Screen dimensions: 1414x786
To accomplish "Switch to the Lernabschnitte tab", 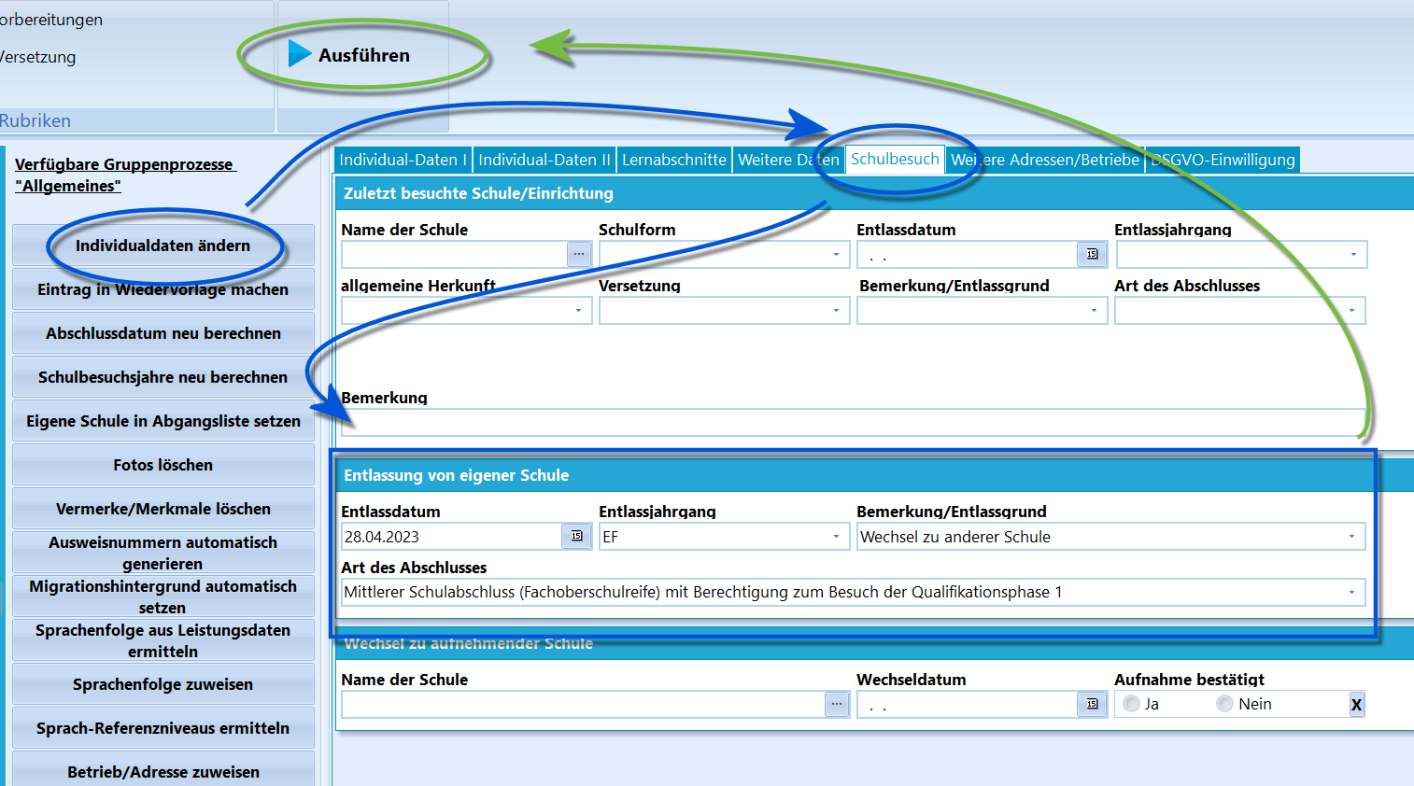I will coord(674,160).
